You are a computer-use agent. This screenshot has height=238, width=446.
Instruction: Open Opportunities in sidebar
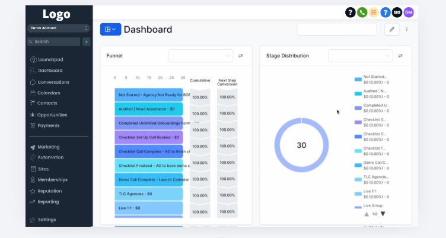point(49,115)
